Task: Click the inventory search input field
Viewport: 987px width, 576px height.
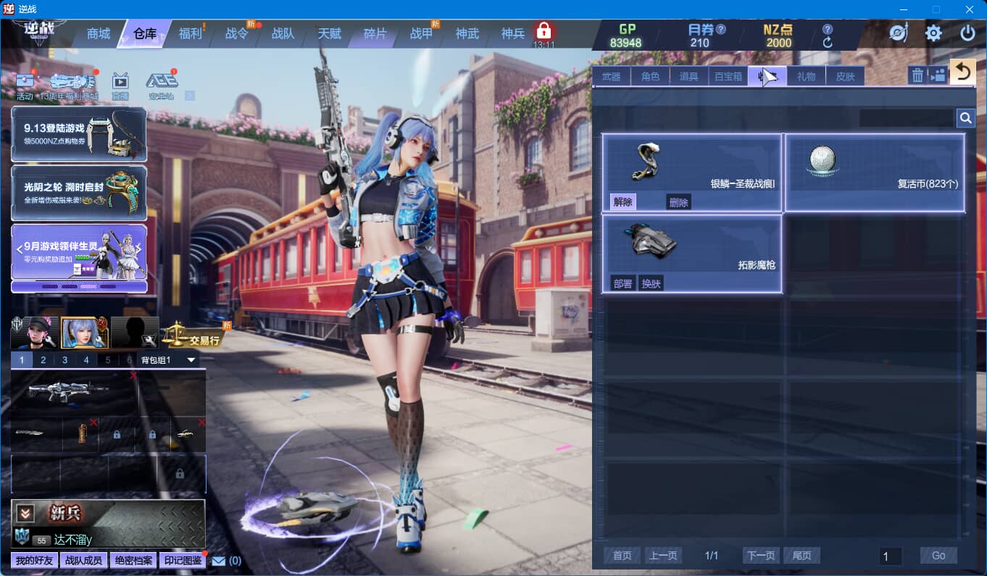Action: coord(907,117)
